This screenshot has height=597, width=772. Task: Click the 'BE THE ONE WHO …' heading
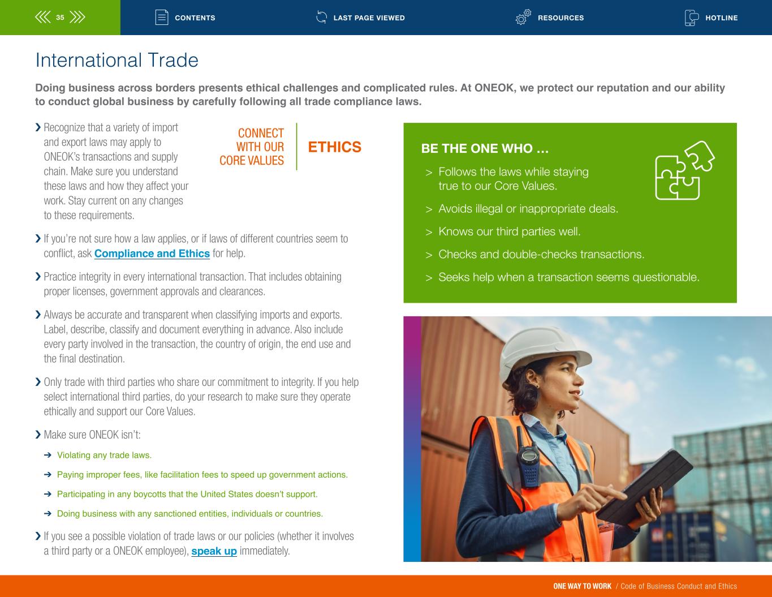485,149
